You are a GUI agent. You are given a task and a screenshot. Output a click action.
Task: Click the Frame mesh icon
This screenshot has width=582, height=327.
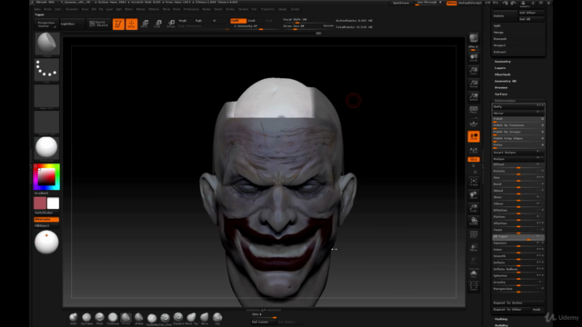[x=474, y=182]
